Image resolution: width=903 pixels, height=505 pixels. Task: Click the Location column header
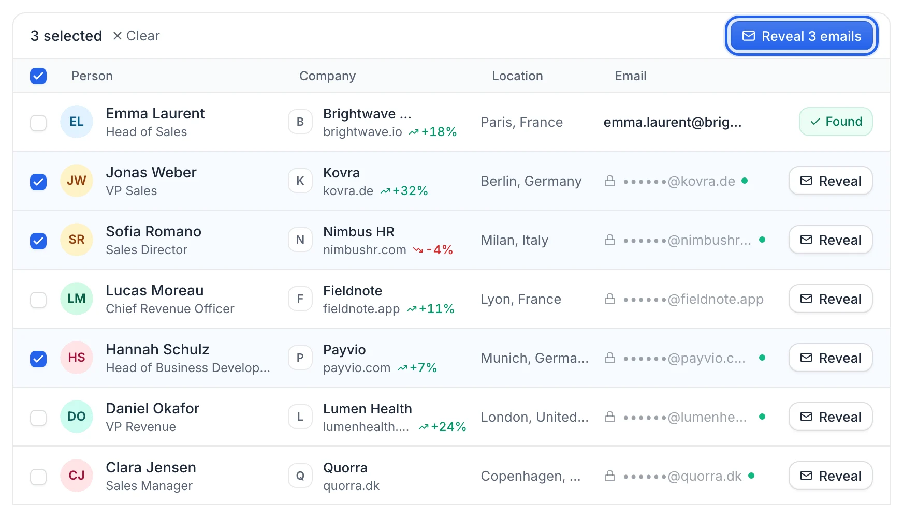point(517,76)
